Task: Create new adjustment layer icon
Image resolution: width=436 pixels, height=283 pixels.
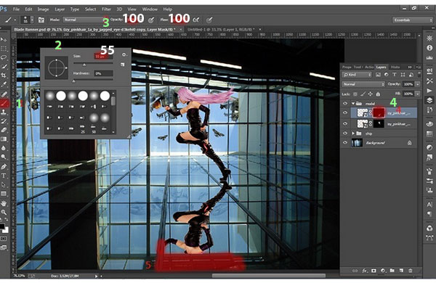Action: tap(383, 271)
